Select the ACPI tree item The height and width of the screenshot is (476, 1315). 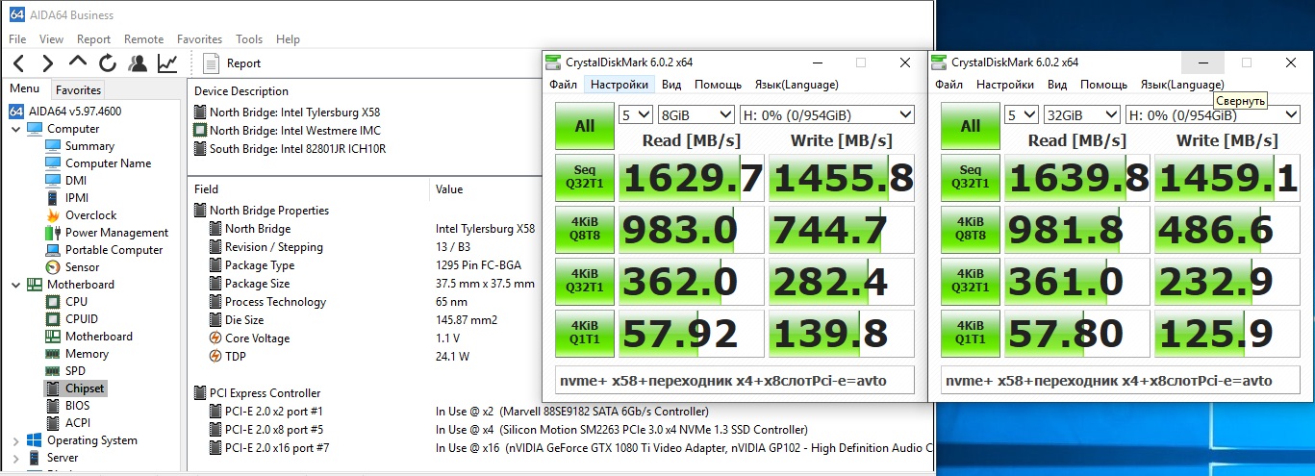(x=77, y=423)
